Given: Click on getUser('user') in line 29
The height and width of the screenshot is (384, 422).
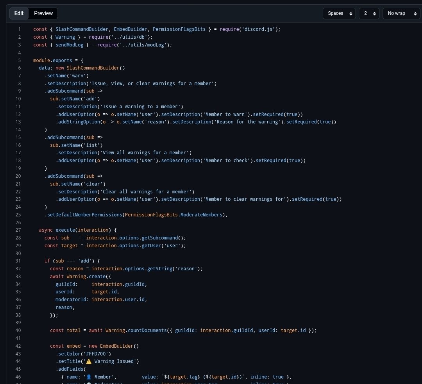Looking at the screenshot, I should click(x=163, y=246).
